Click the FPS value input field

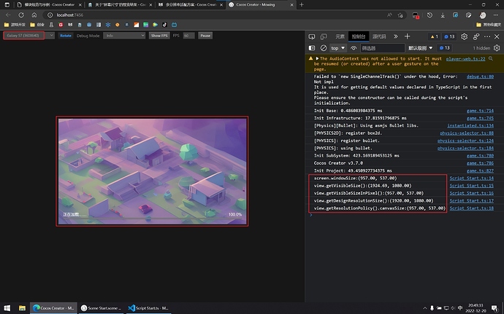point(189,35)
